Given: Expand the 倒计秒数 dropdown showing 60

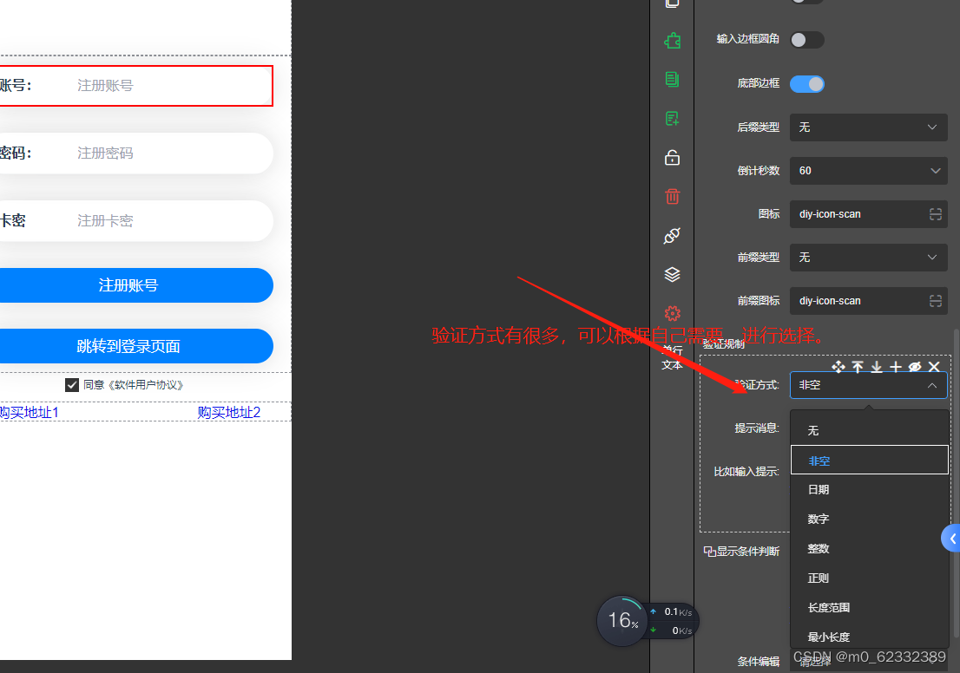Looking at the screenshot, I should pyautogui.click(x=868, y=170).
